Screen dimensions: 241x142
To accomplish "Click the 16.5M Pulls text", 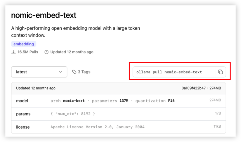I will 28,52.
